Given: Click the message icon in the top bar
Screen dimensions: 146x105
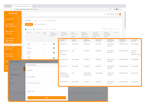Looking at the screenshot, I should coord(26,14).
